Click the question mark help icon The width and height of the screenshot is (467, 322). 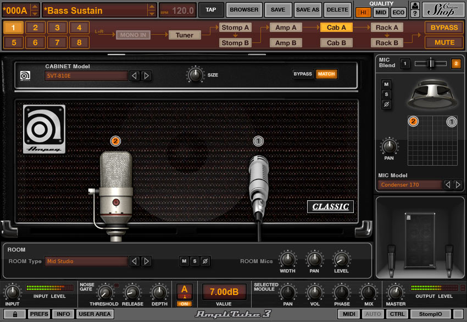click(x=415, y=14)
